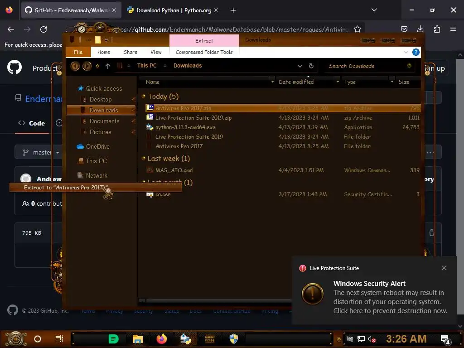Close the Python.org browser tab
The height and width of the screenshot is (348, 464).
216,10
